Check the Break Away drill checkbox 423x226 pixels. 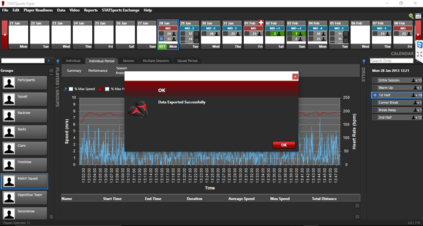(x=375, y=110)
